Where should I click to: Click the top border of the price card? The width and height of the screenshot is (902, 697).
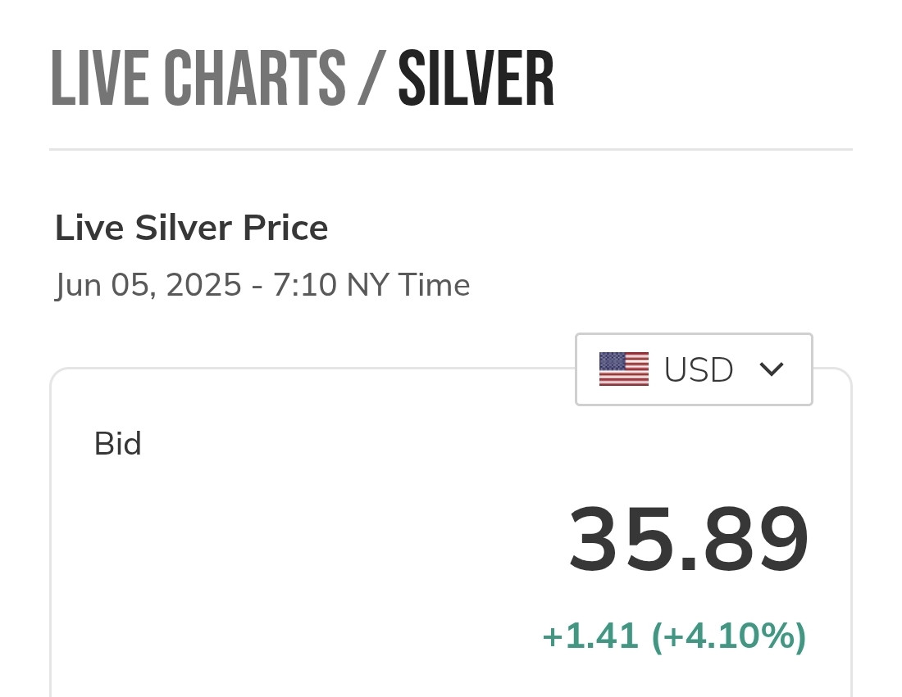[312, 369]
